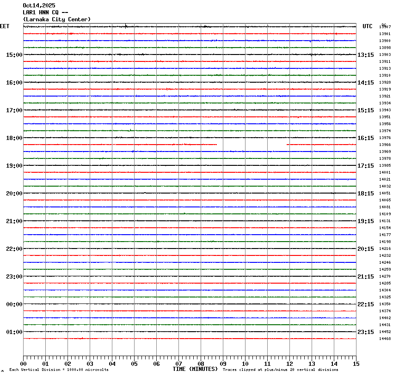The image size is (393, 376).
Task: Click the traces clipped footnote text
Action: [x=280, y=370]
